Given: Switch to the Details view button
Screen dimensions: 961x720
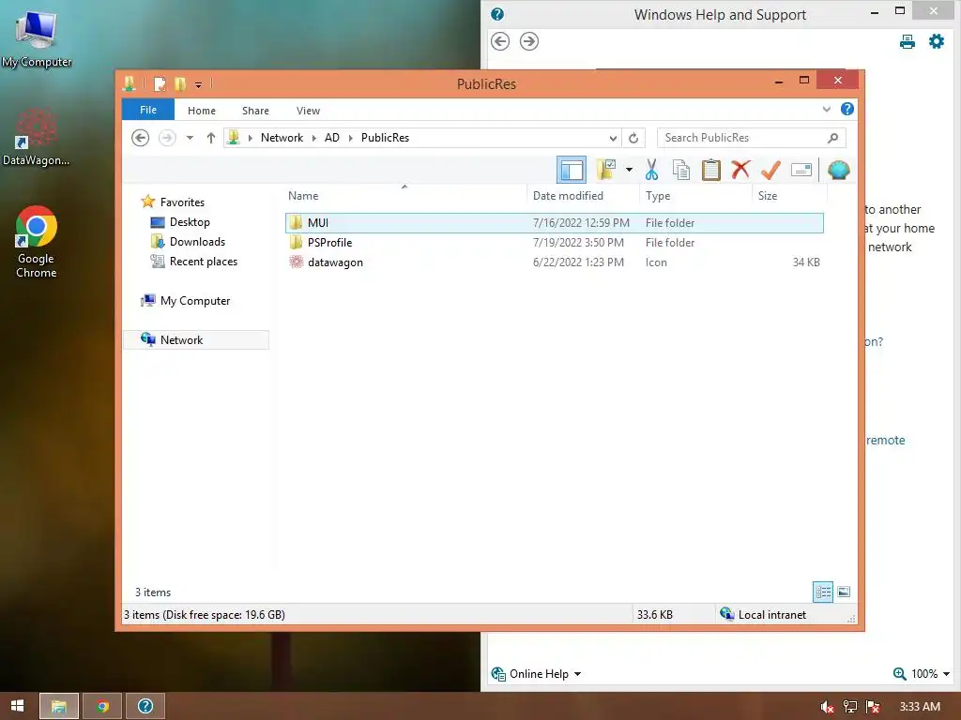Looking at the screenshot, I should coord(822,592).
